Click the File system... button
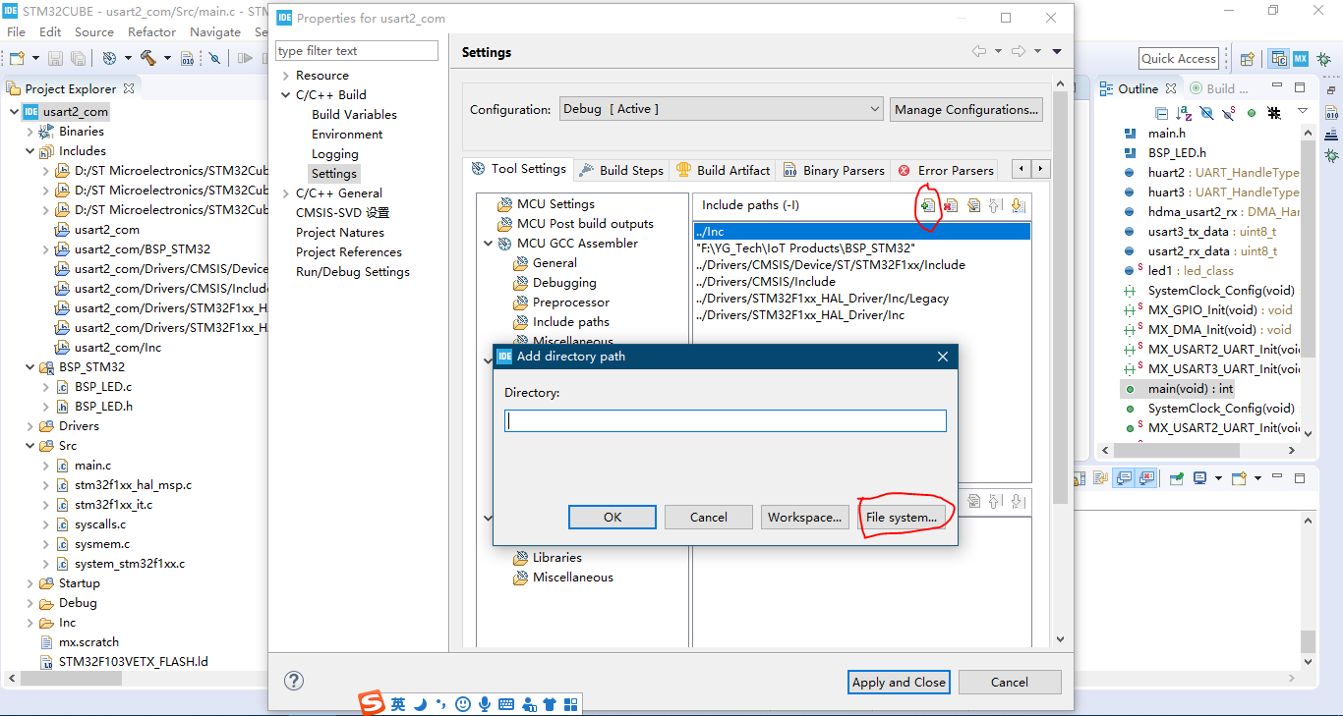Image resolution: width=1343 pixels, height=716 pixels. 902,518
